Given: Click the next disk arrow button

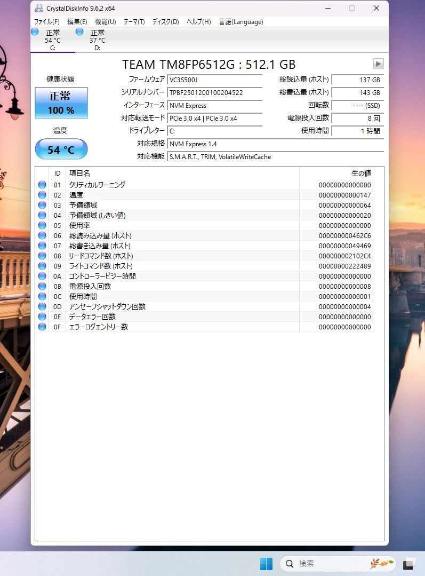Looking at the screenshot, I should click(378, 64).
